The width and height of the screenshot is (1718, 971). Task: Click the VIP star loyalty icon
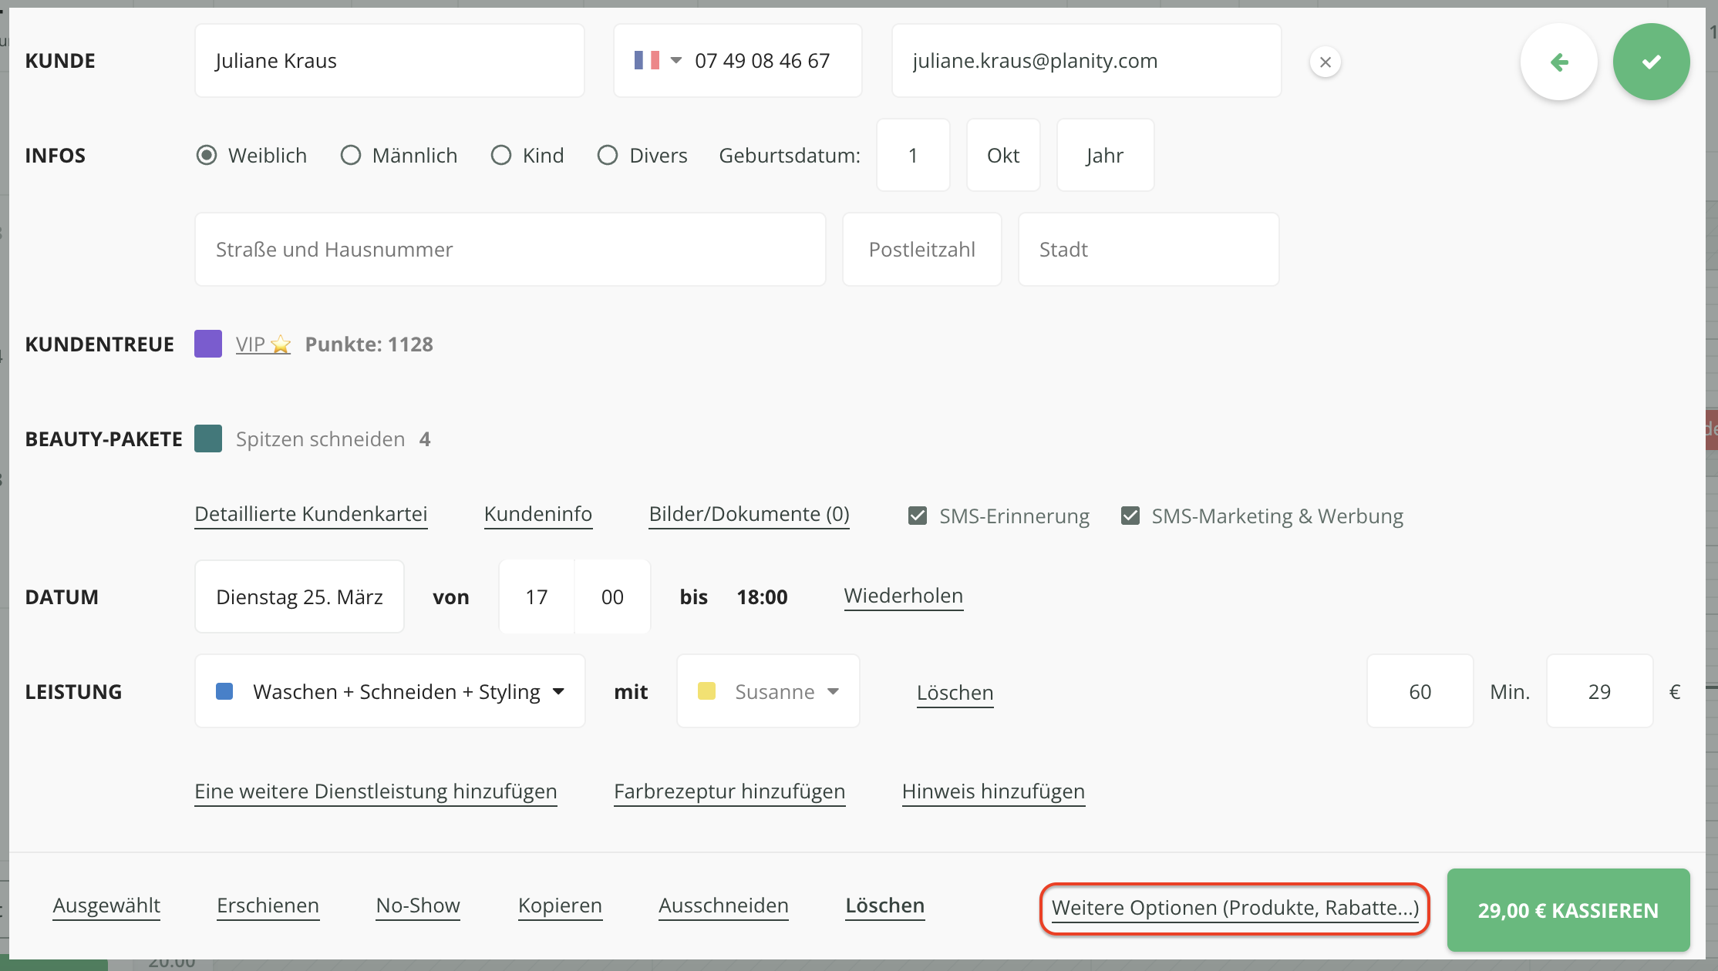point(281,344)
